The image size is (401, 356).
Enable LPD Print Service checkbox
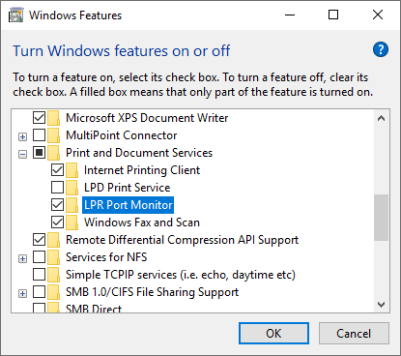[57, 187]
